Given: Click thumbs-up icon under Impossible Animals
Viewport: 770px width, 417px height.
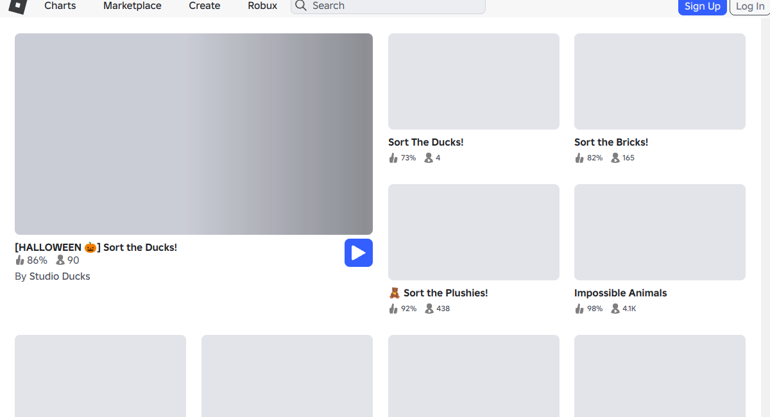Looking at the screenshot, I should click(x=579, y=309).
